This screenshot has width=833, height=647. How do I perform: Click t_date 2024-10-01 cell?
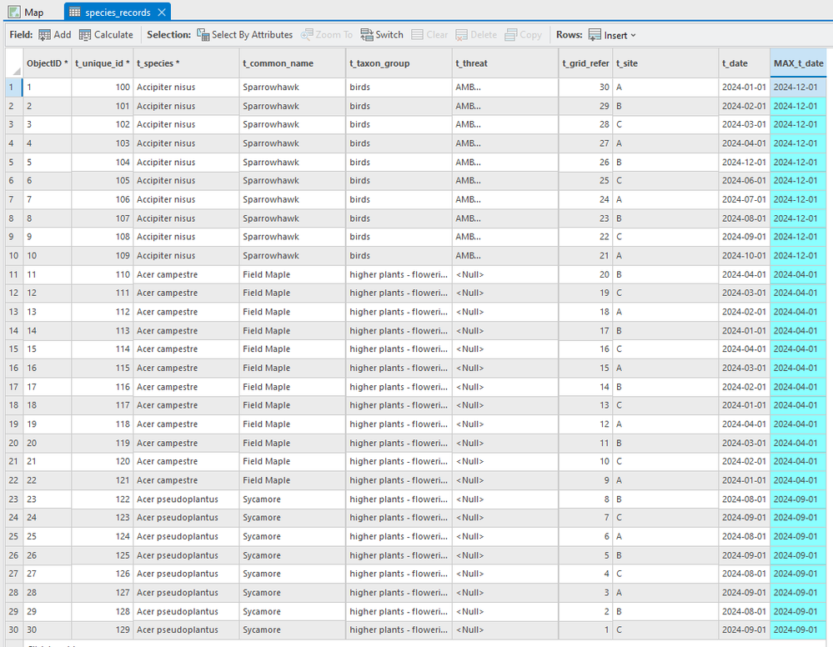[744, 256]
